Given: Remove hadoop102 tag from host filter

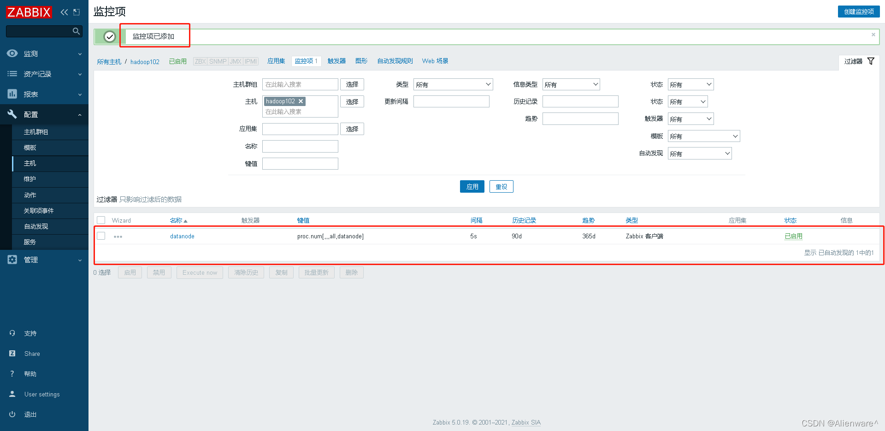Looking at the screenshot, I should tap(301, 101).
